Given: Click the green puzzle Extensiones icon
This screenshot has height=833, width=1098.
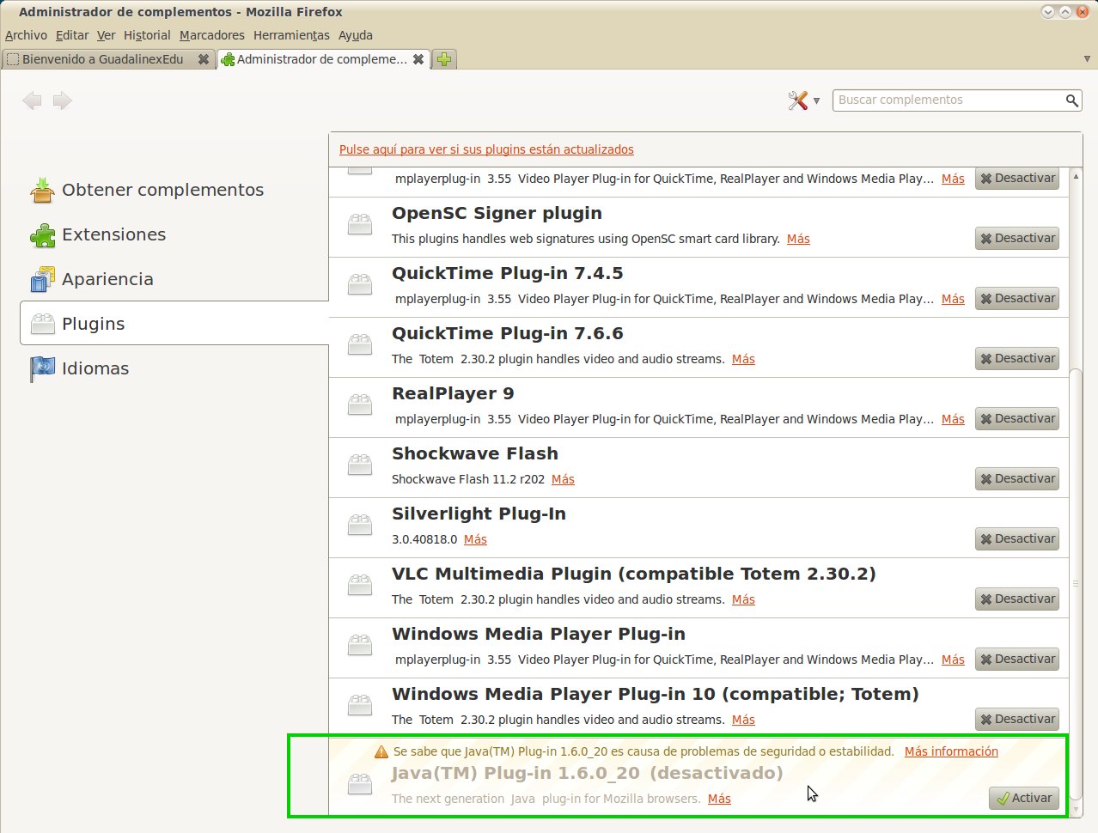Looking at the screenshot, I should pyautogui.click(x=42, y=234).
